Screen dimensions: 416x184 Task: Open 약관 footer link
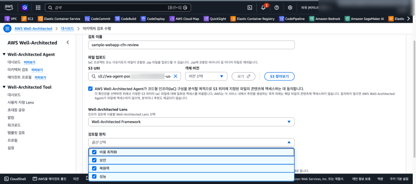click(380, 179)
